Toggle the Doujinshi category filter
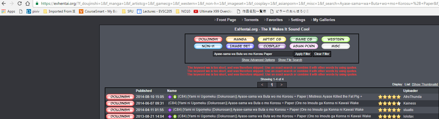 (208, 39)
